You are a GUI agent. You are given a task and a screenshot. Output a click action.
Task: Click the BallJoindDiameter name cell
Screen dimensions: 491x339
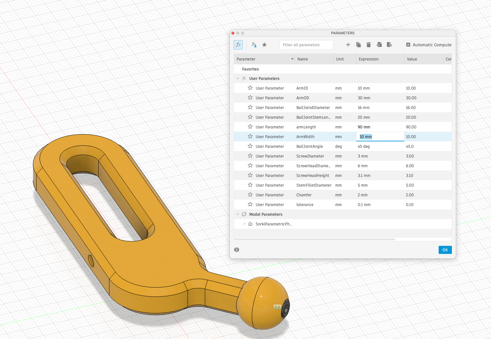[313, 108]
